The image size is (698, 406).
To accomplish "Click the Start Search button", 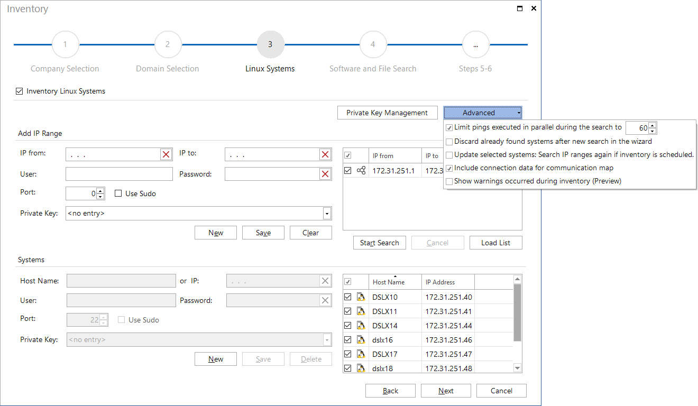I will 380,243.
